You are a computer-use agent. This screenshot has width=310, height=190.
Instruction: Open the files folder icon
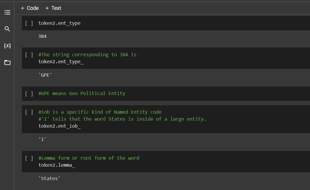(x=7, y=63)
